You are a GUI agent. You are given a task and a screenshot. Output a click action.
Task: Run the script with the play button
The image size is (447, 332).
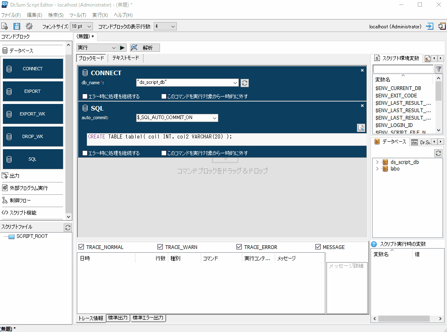tap(123, 47)
